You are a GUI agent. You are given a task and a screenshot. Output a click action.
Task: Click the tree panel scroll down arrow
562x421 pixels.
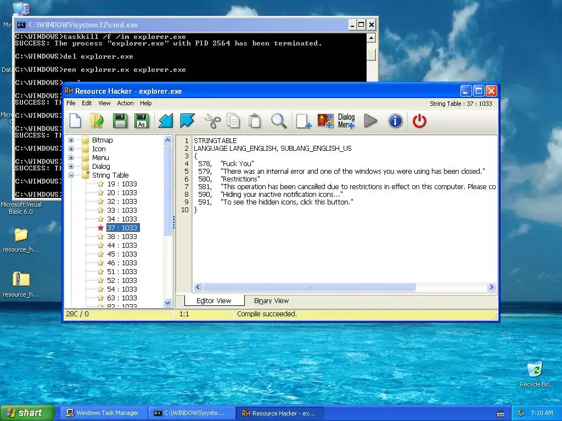pos(167,303)
